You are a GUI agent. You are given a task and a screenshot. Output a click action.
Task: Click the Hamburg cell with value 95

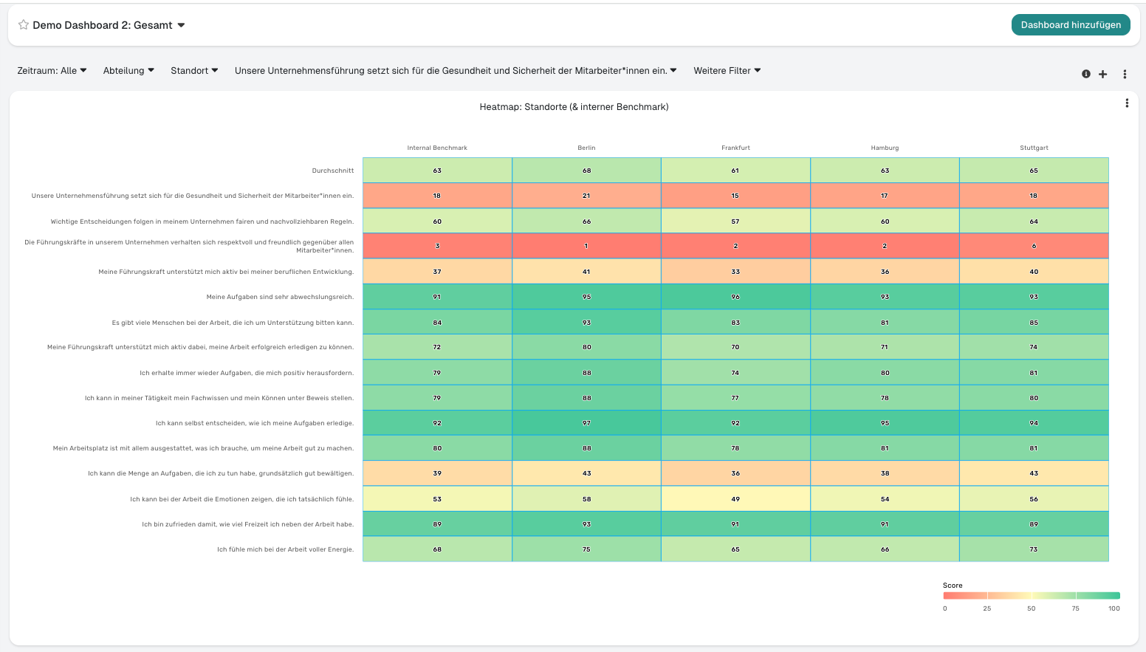885,423
